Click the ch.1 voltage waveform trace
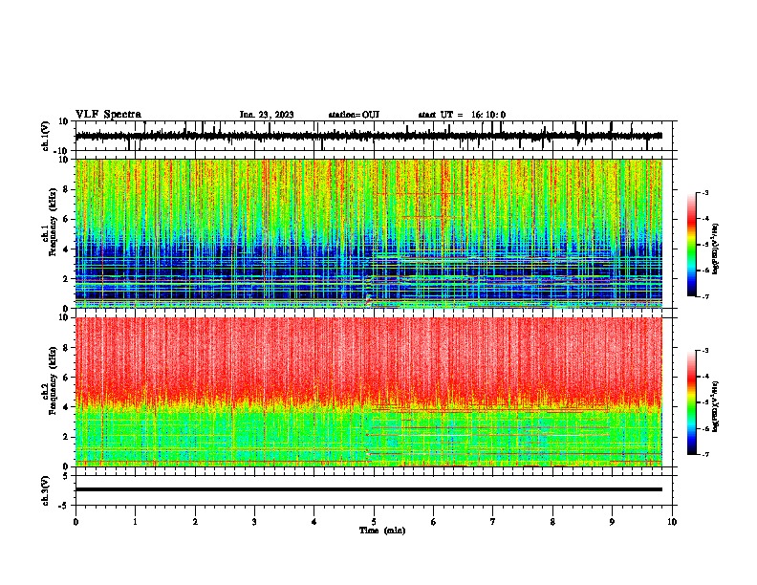Screen dimensions: 757x585 (x=369, y=136)
